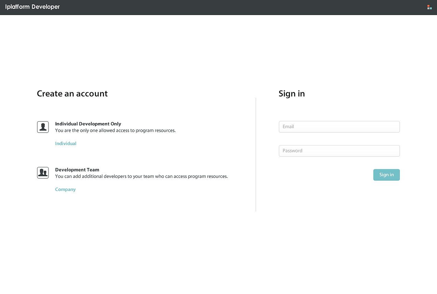Click the "Create an account" heading
The height and width of the screenshot is (294, 437).
(72, 94)
